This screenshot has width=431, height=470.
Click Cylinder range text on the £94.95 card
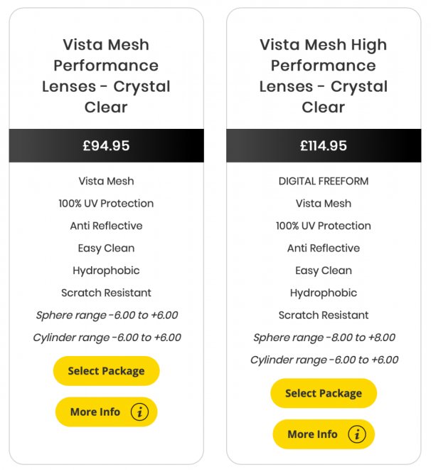tap(107, 338)
